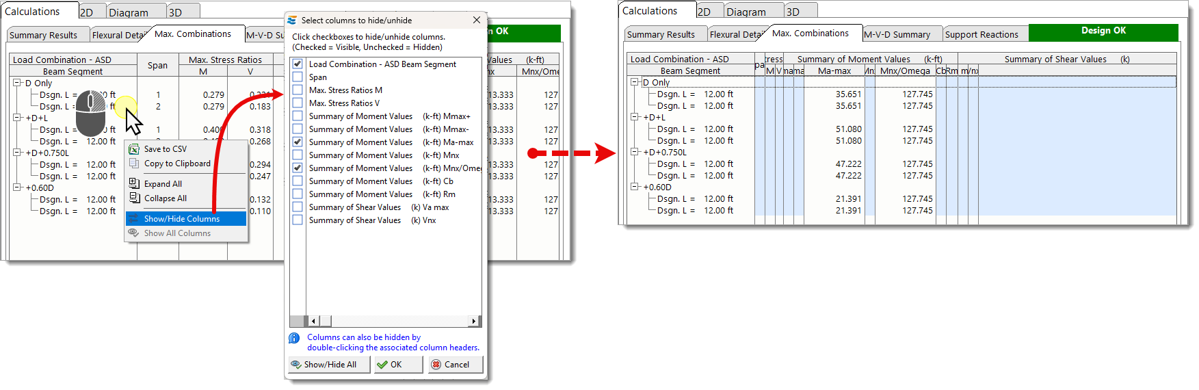Collapse the D Only node in right window

tap(635, 82)
